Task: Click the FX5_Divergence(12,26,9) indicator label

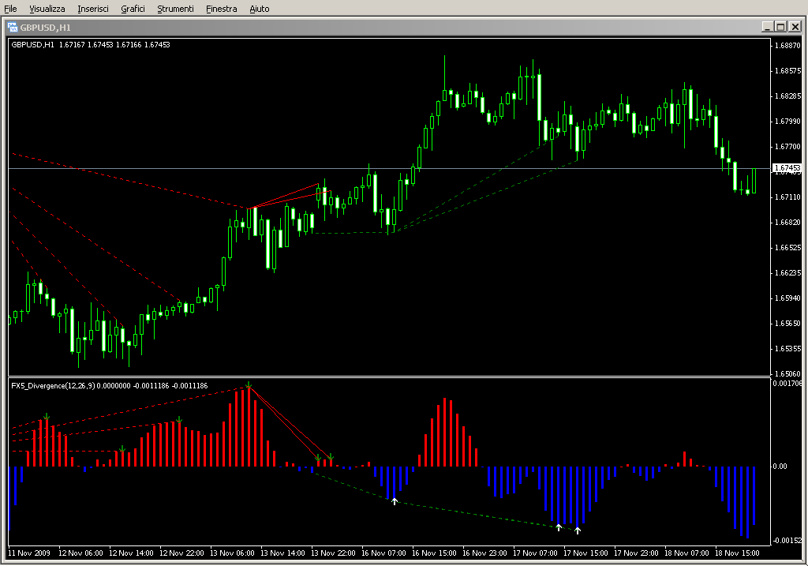Action: (109, 385)
